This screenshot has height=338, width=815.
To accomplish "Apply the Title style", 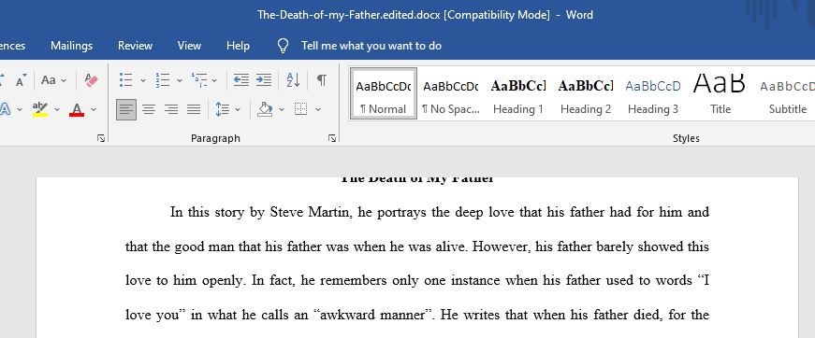I will (x=720, y=93).
